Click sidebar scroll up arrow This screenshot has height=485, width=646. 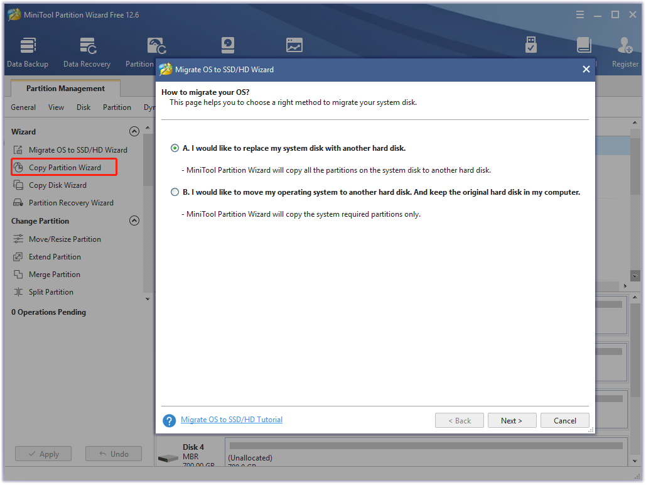click(x=148, y=128)
